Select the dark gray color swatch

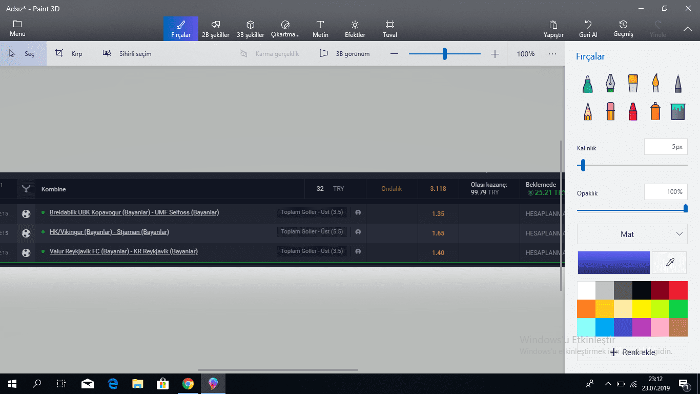pyautogui.click(x=623, y=290)
